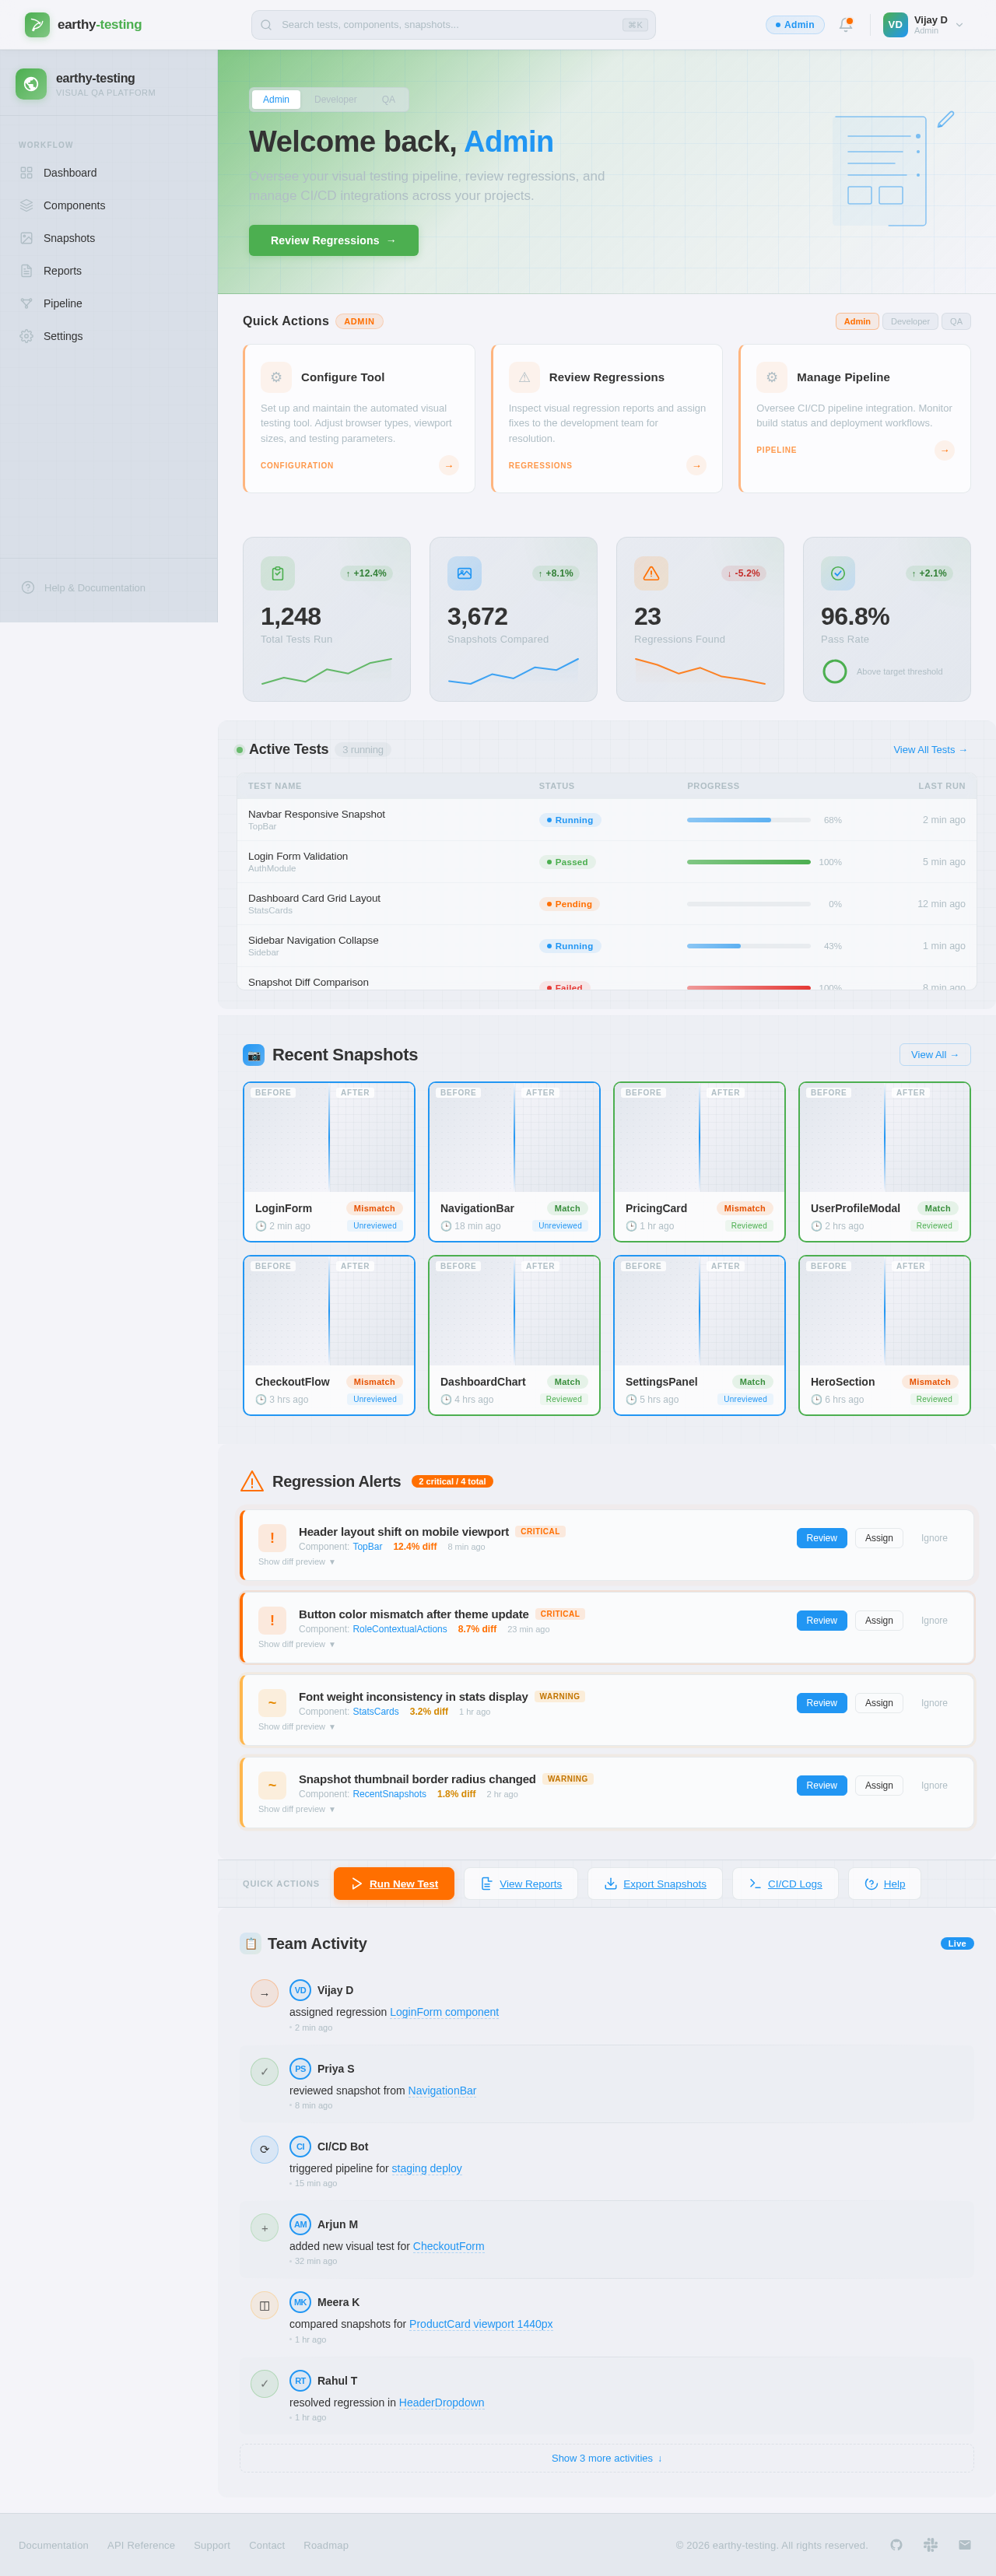Click the search tests input field
The width and height of the screenshot is (996, 2576).
pyautogui.click(x=453, y=25)
